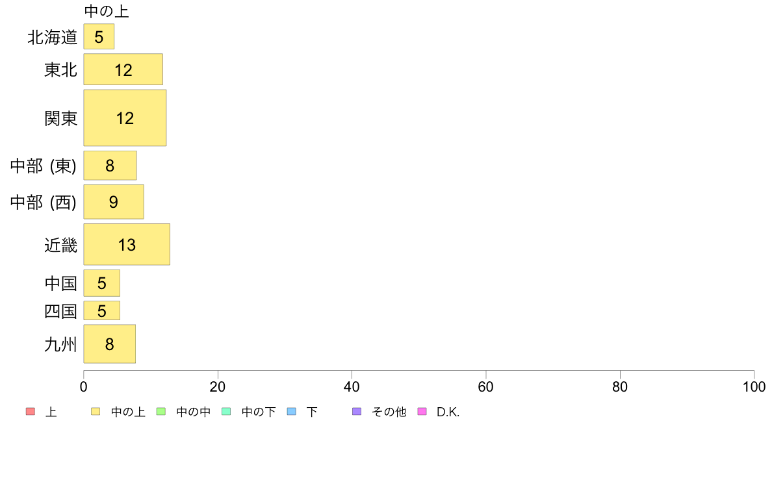This screenshot has width=772, height=478.
Task: Select the 北海道 bar showing 5
Action: coord(99,36)
